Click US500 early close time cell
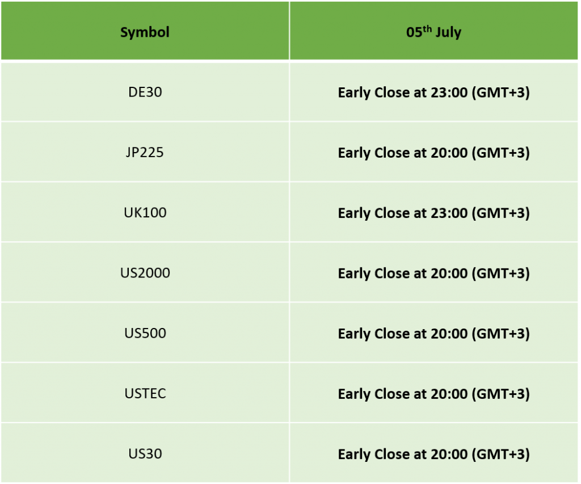This screenshot has height=484, width=581. pyautogui.click(x=433, y=333)
